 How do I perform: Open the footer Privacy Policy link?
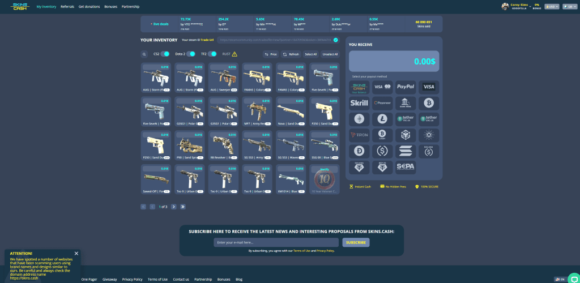[132, 279]
